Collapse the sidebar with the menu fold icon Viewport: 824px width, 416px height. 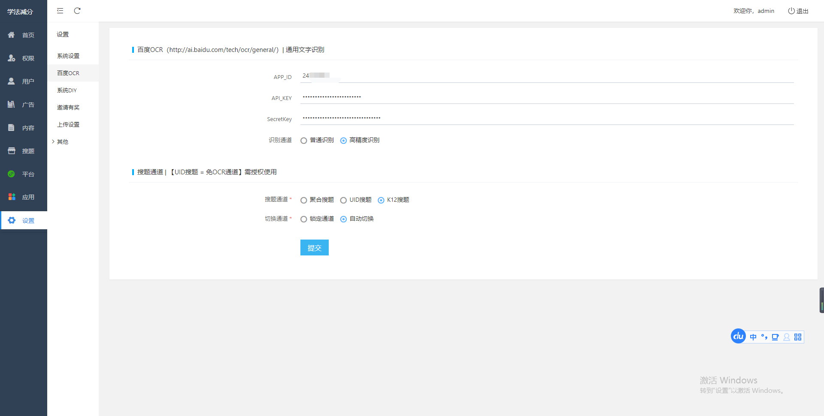60,11
